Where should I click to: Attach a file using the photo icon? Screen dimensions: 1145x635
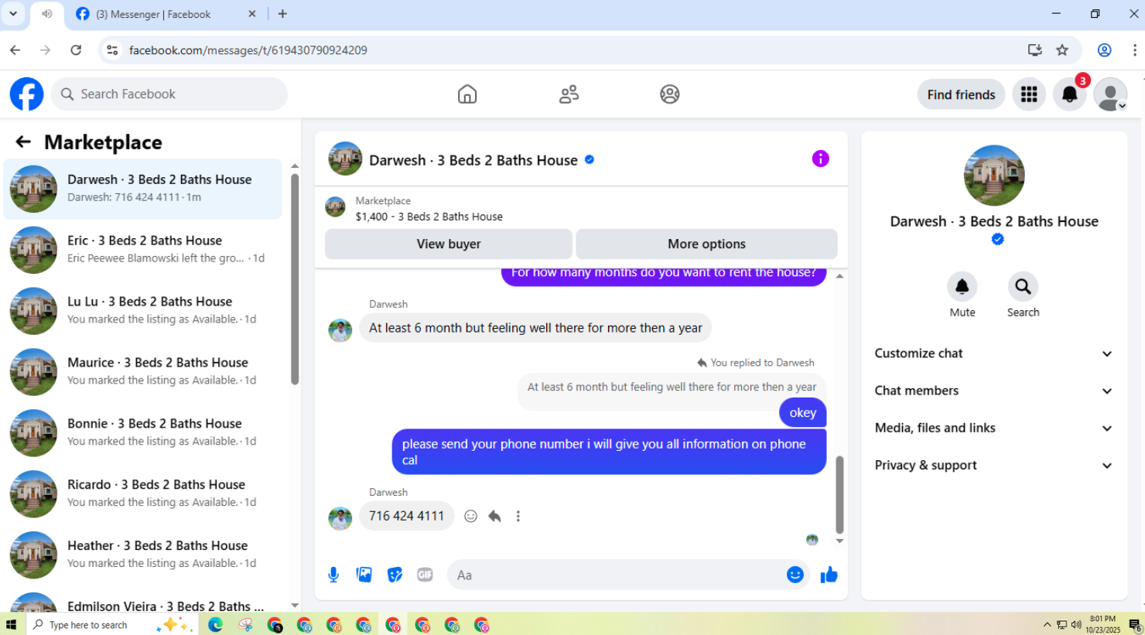[364, 575]
